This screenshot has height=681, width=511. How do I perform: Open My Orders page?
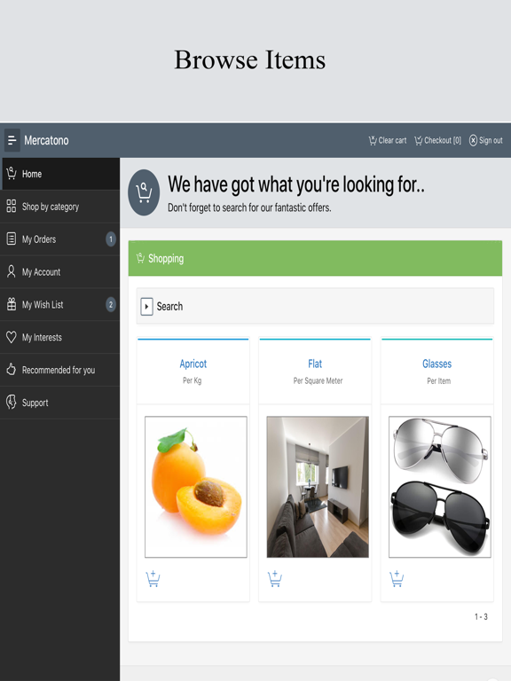point(60,239)
